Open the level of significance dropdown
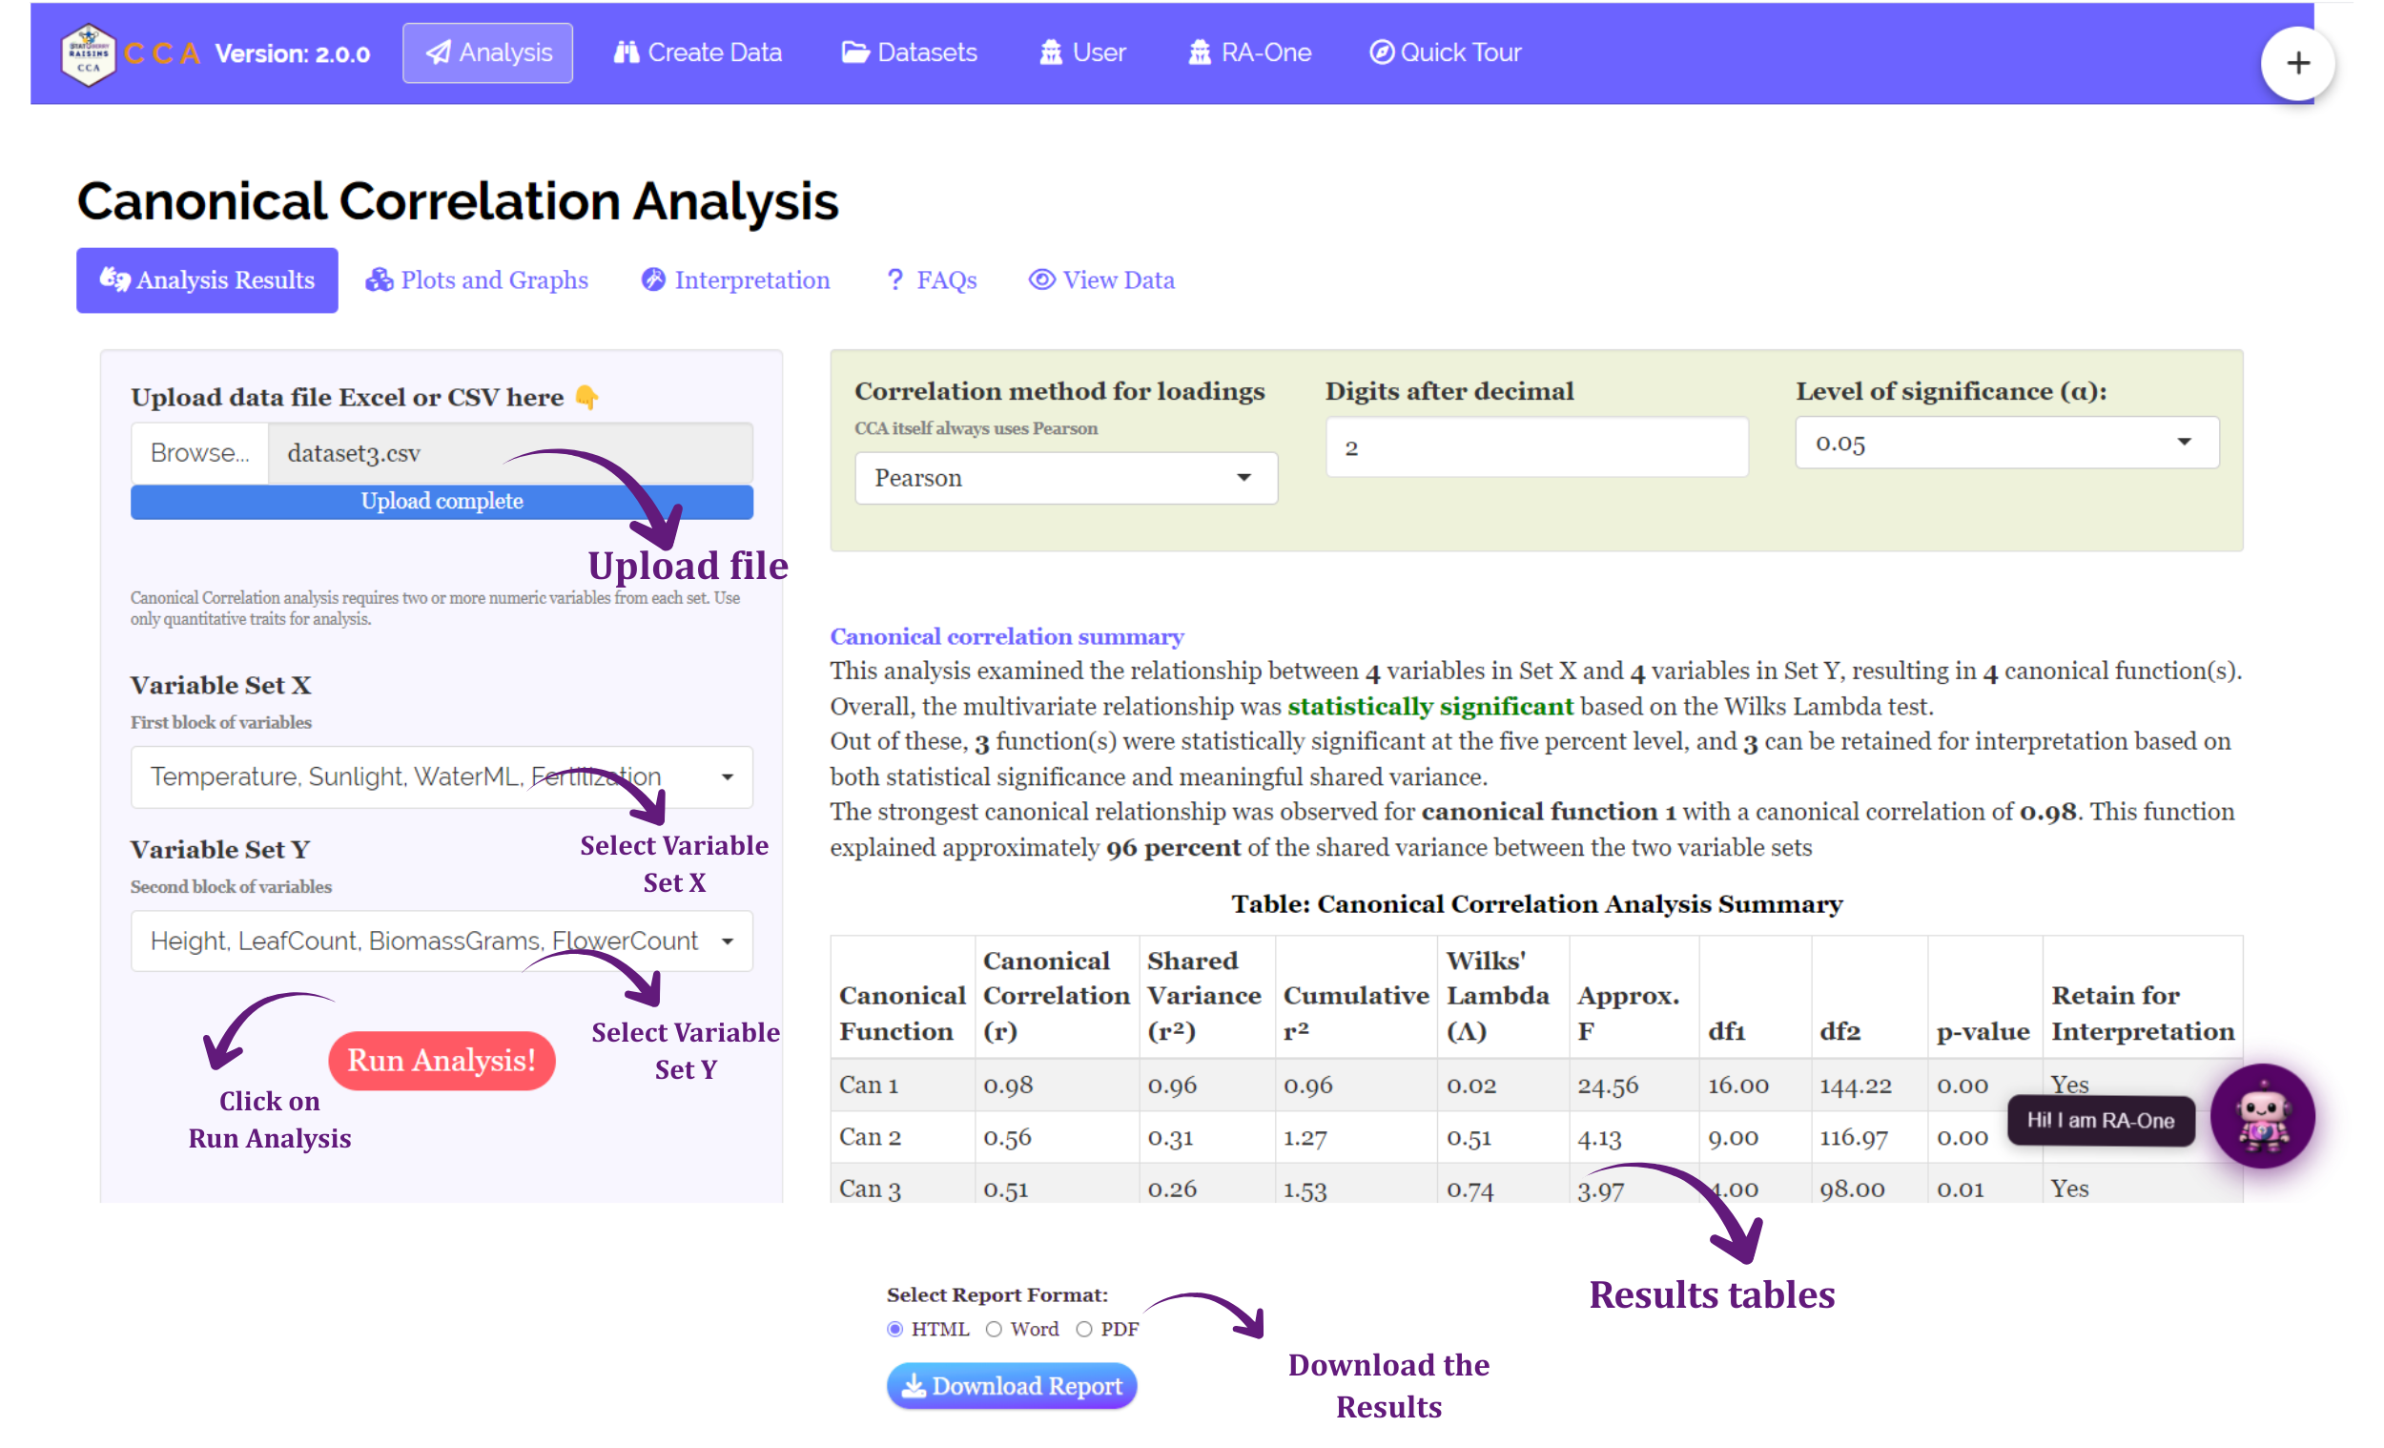This screenshot has height=1448, width=2384. [x=2007, y=444]
